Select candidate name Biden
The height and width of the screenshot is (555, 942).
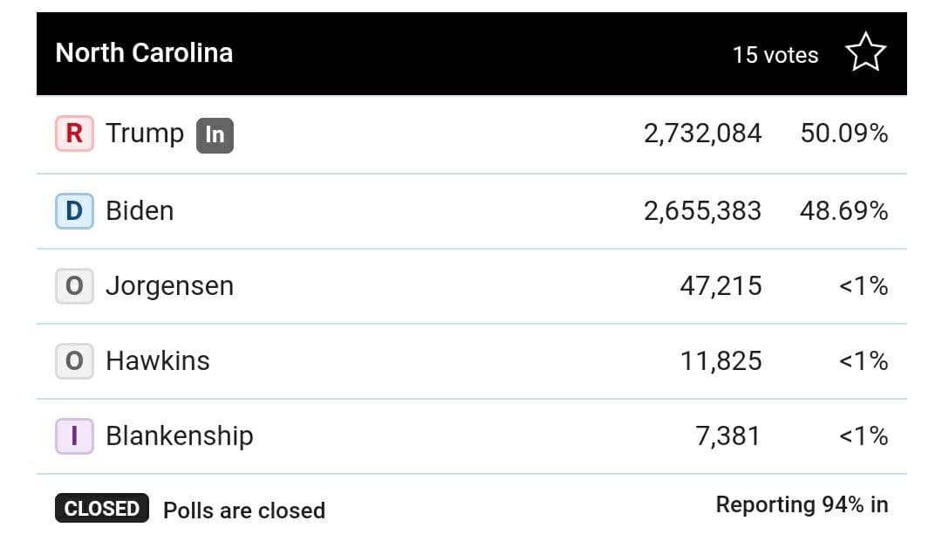click(140, 210)
